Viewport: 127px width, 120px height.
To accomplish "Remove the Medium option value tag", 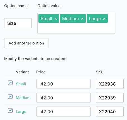I will tap(82, 19).
